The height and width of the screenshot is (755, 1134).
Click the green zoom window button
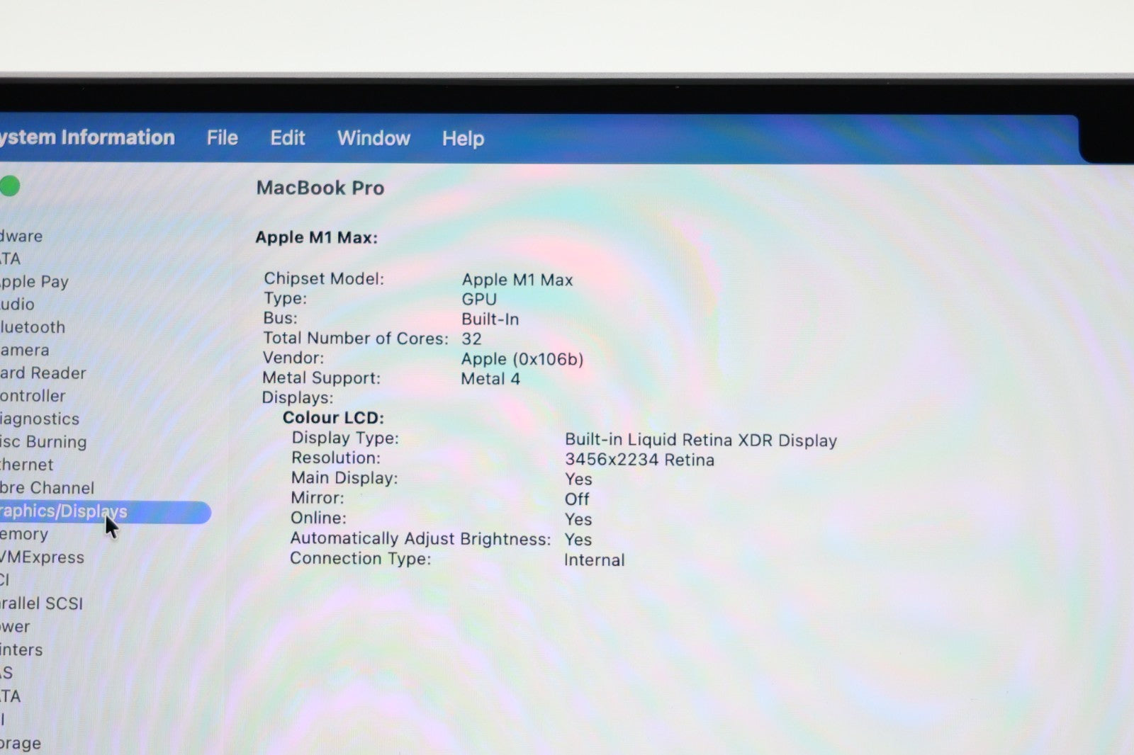pyautogui.click(x=9, y=186)
